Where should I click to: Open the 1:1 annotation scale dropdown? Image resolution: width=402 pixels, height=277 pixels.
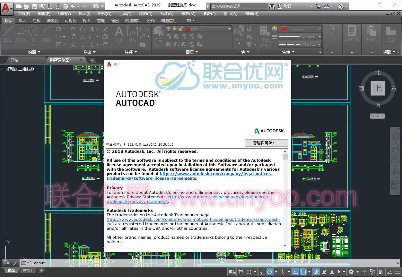342,272
